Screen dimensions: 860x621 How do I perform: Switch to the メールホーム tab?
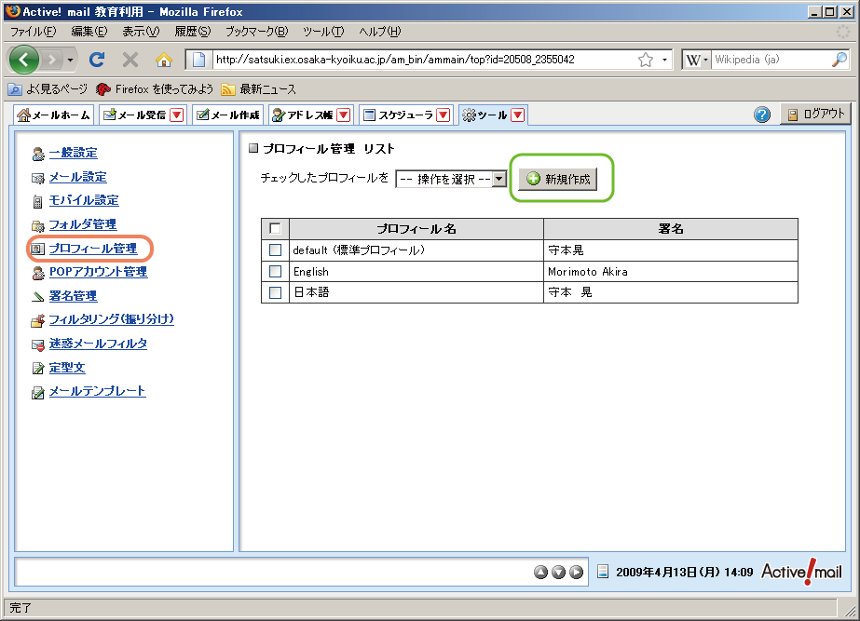pyautogui.click(x=54, y=115)
